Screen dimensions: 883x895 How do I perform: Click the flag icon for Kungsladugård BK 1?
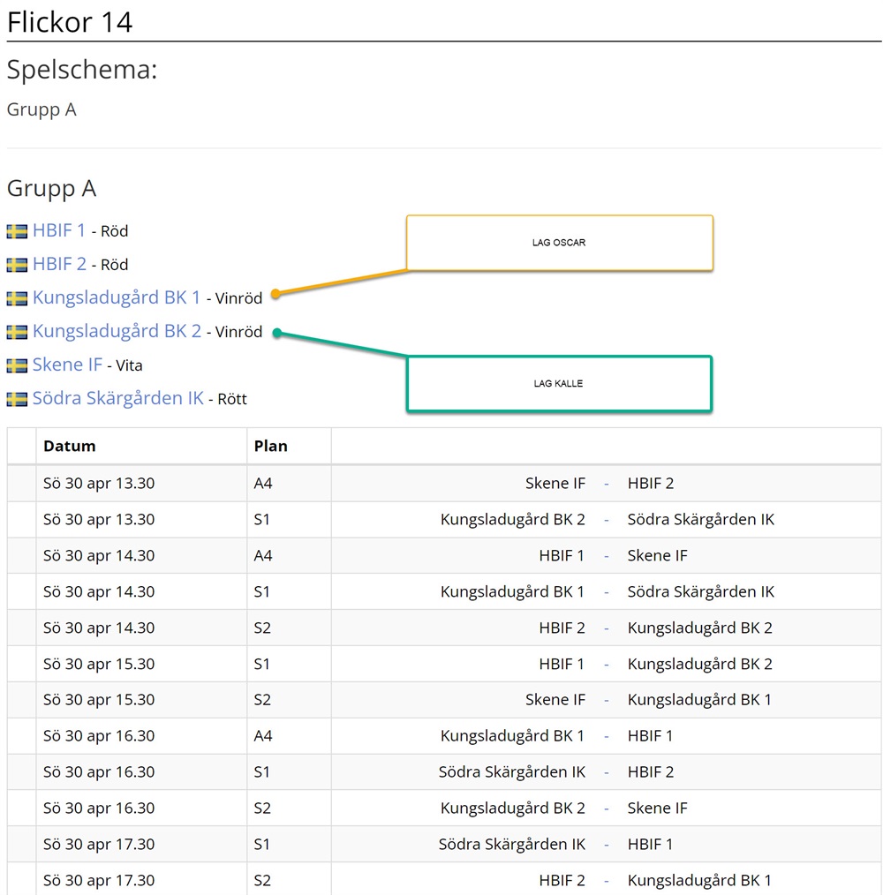(17, 298)
